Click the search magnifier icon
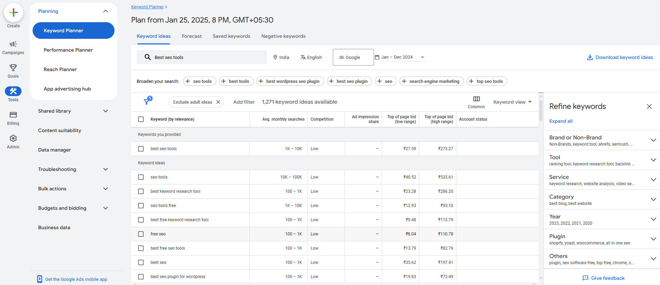This screenshot has height=285, width=660. [x=147, y=57]
